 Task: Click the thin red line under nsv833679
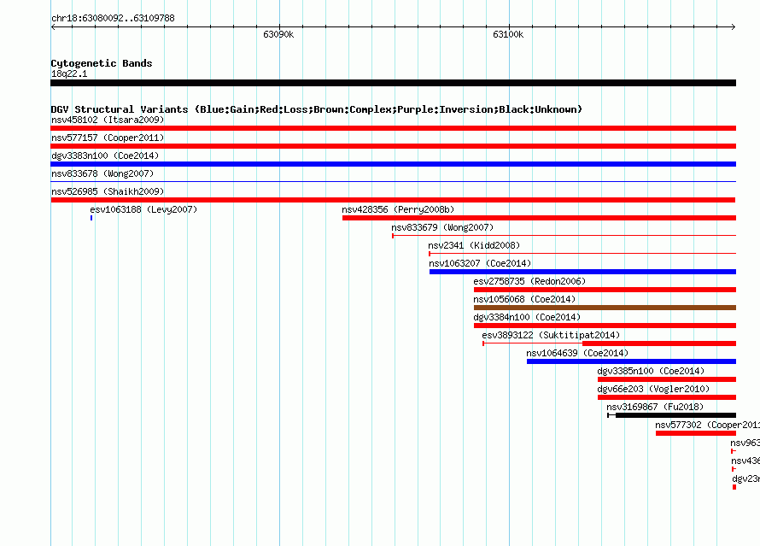click(564, 236)
